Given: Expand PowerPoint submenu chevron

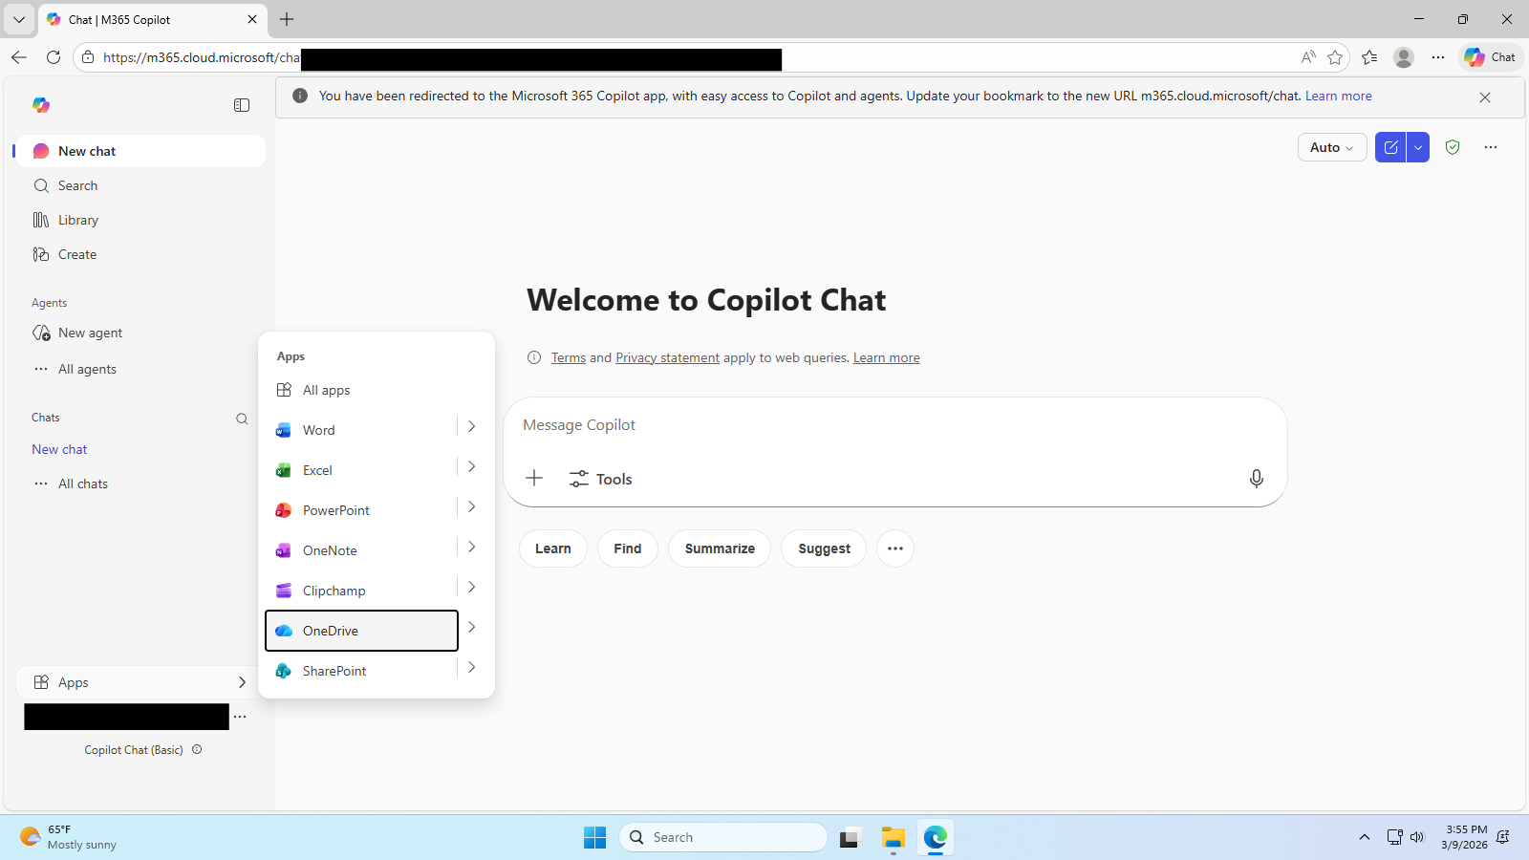Looking at the screenshot, I should 472,507.
